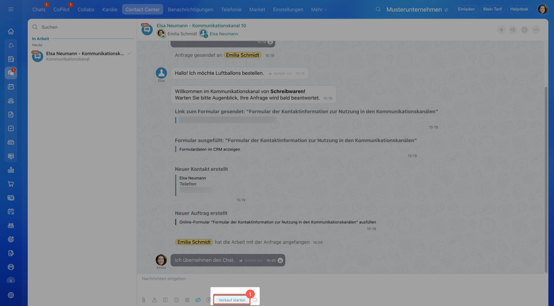Open the target goal icon in sidebar

point(11,239)
